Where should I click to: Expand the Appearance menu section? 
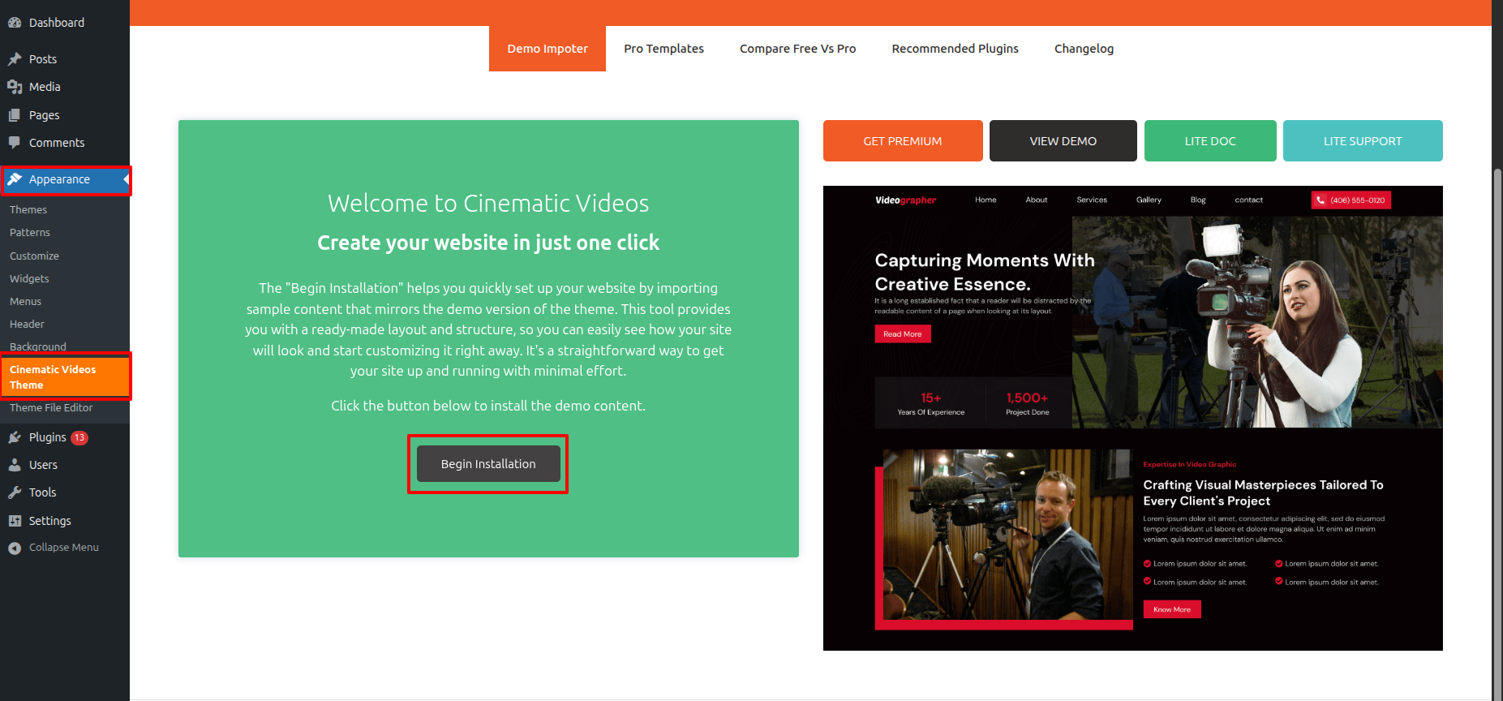(59, 179)
